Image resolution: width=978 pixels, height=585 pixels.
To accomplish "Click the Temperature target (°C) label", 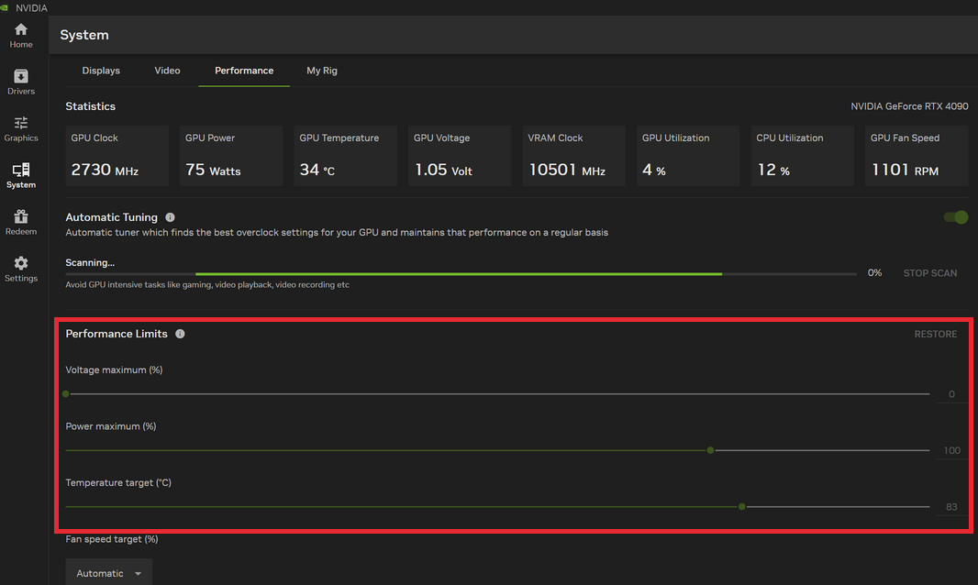I will [118, 482].
